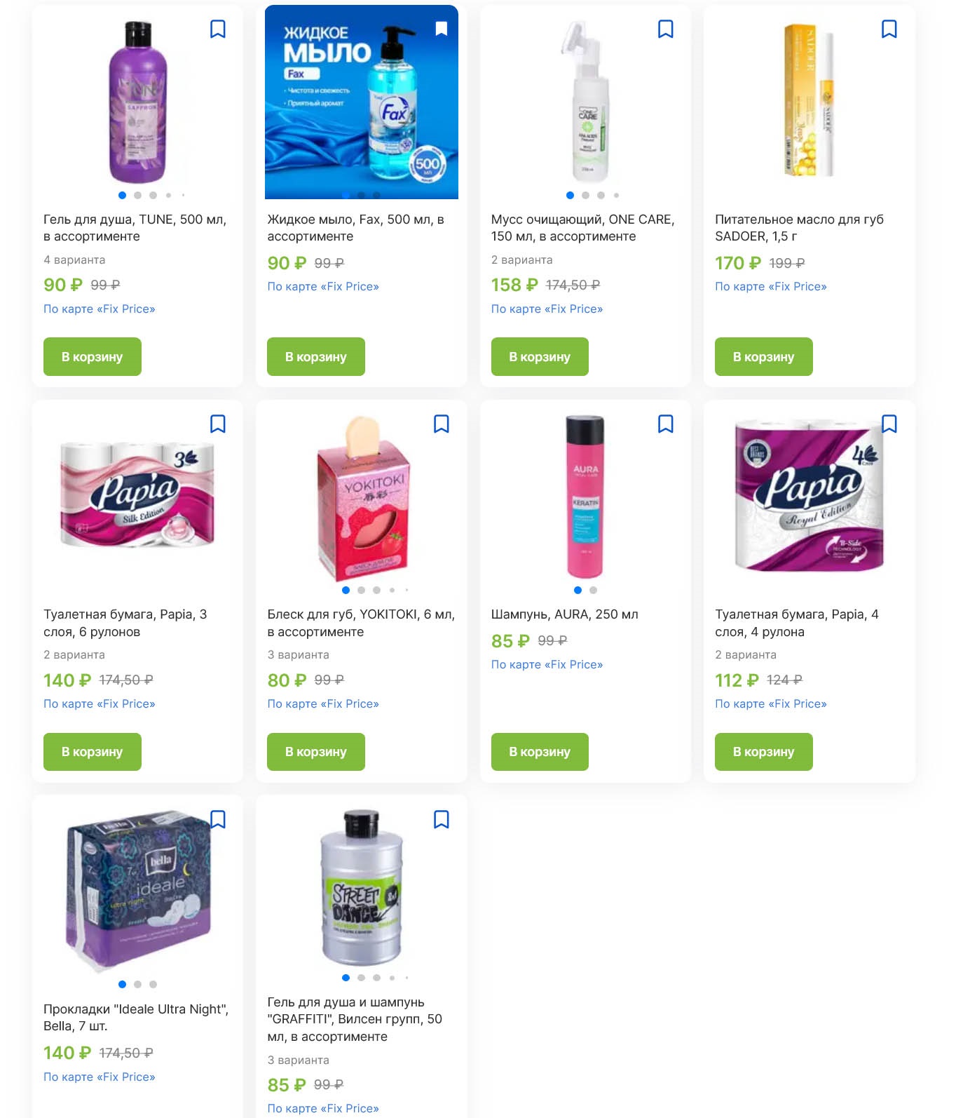Bookmark Papia 4-layer toilet paper

click(889, 424)
